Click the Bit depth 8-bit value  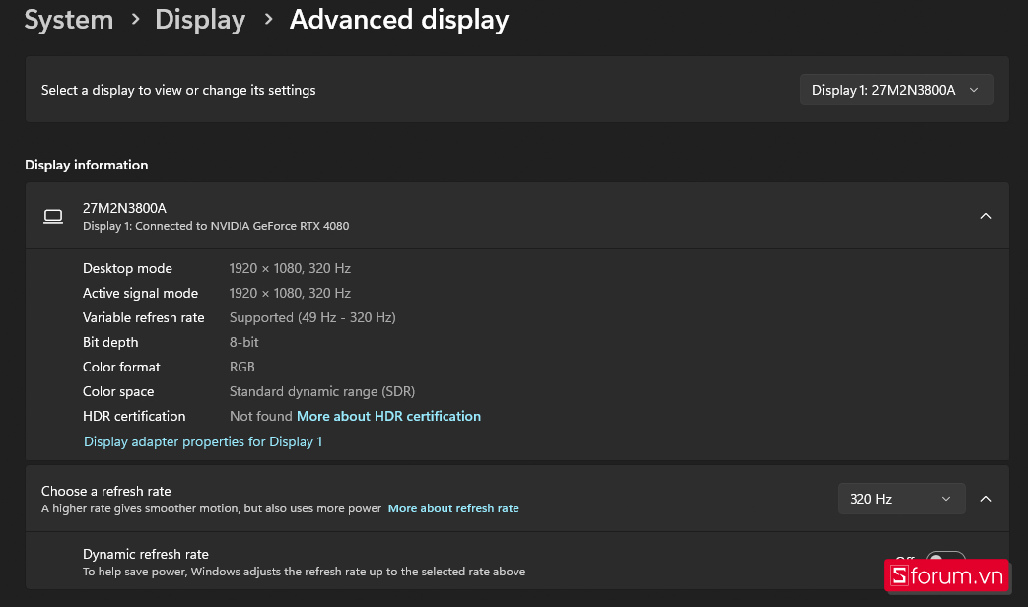tap(244, 342)
